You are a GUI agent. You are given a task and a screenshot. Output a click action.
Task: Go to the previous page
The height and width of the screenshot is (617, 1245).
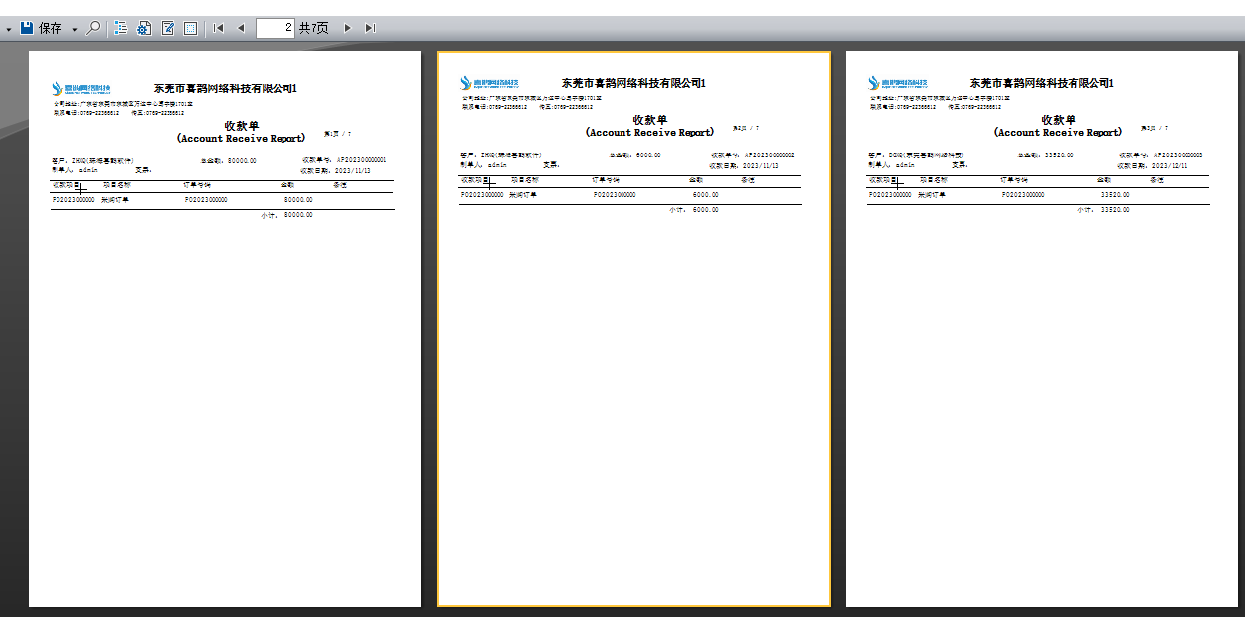(x=240, y=28)
